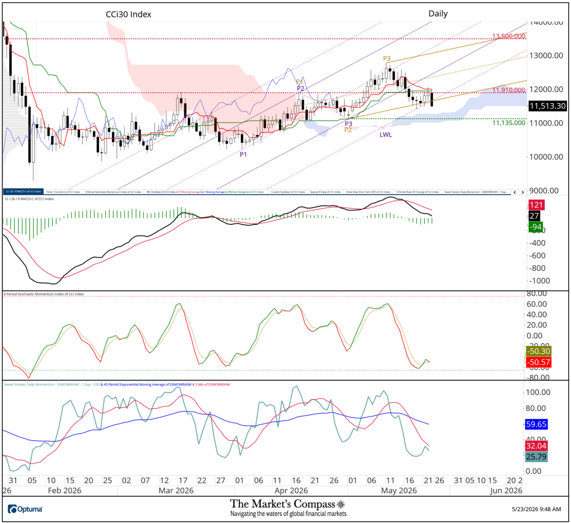Click the LWL pitchfork label
Viewport: 571px width, 523px height.
pos(386,135)
